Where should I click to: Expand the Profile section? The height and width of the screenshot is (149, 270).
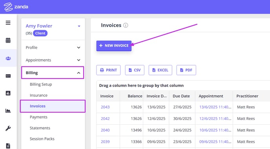pos(53,47)
